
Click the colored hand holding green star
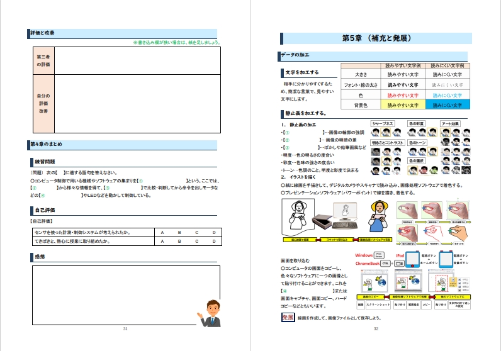click(458, 233)
